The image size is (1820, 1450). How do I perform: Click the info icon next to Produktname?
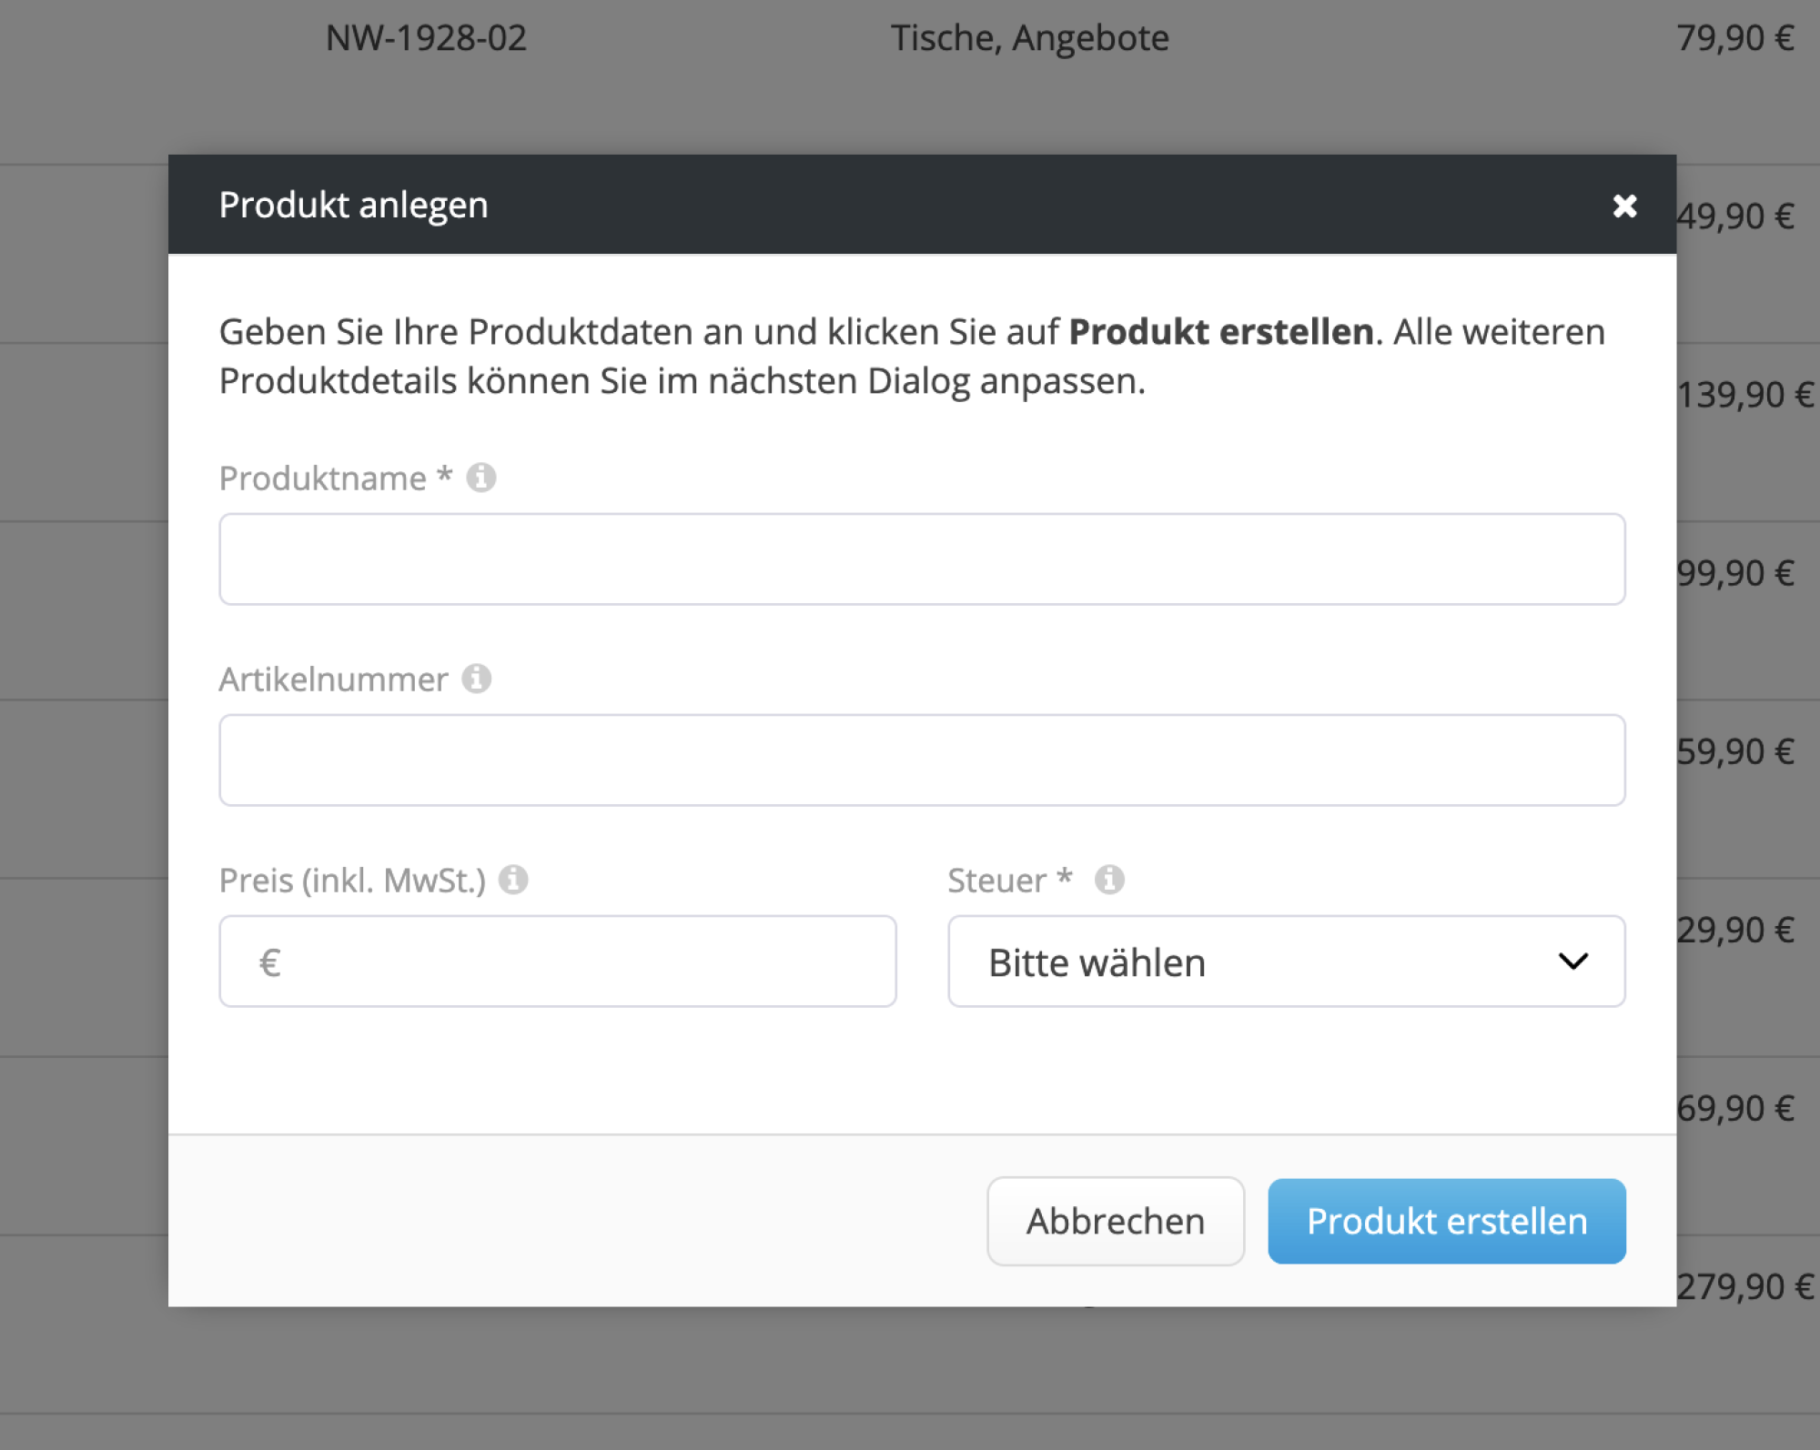click(482, 477)
